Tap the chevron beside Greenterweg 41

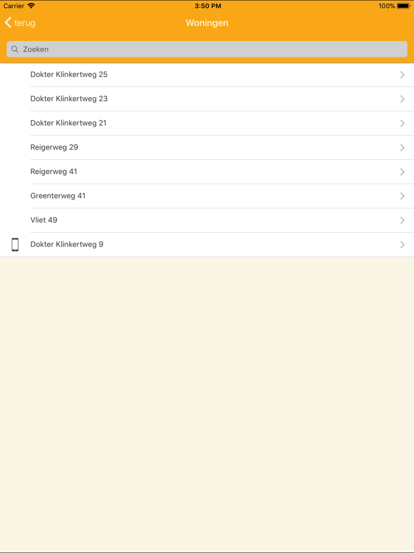coord(403,195)
